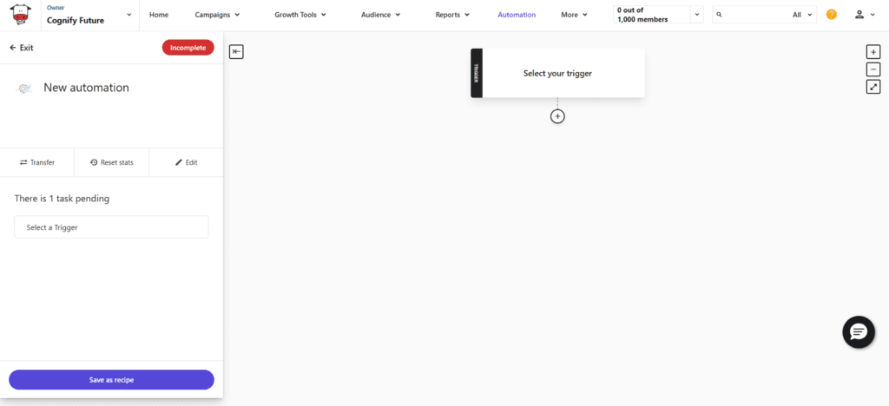889x406 pixels.
Task: Click the Moosend logo icon
Action: point(20,15)
